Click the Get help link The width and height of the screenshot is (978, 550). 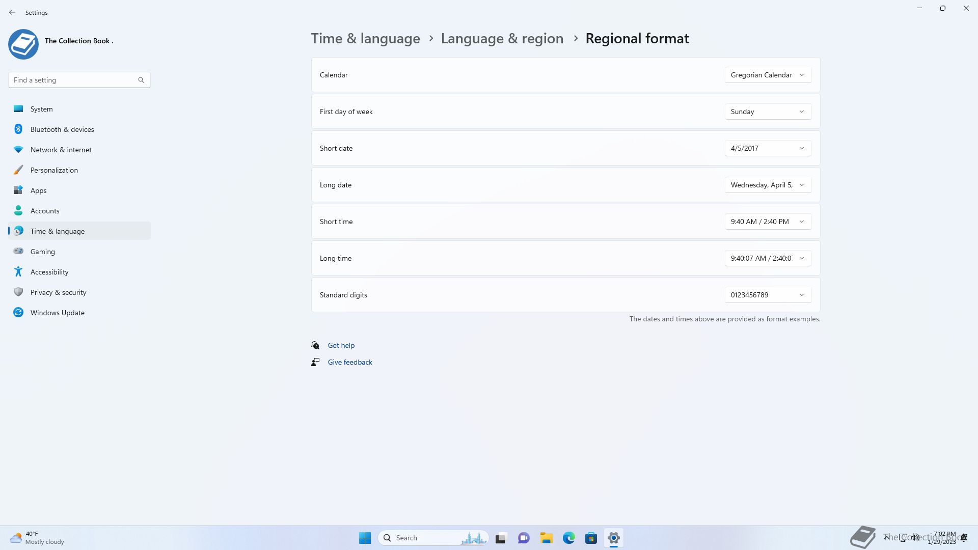341,345
